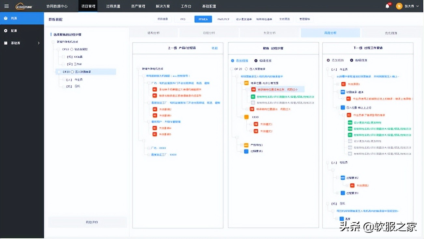Viewport: 424px width, 239px height.
Task: Click the risk evaluation button at the bottom left
Action: click(87, 222)
